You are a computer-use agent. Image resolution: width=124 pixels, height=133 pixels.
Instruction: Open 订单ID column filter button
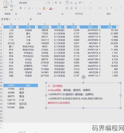point(50,27)
